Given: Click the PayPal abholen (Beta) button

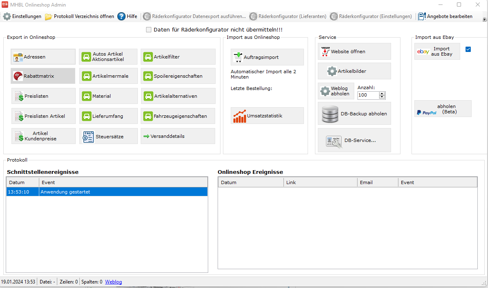Looking at the screenshot, I should [x=443, y=109].
